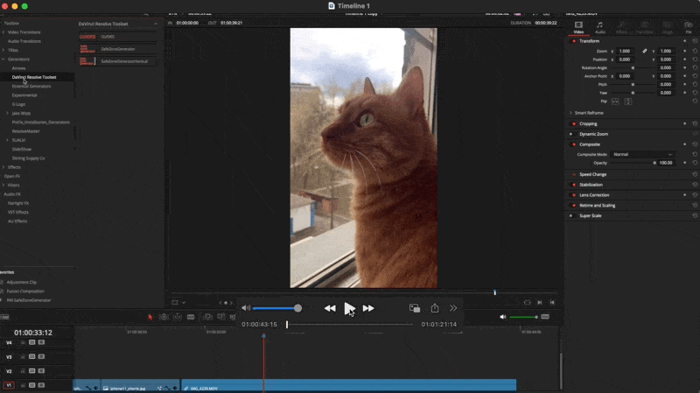Adjust the player volume slider knob
Viewport: 700px width, 393px height.
click(x=297, y=308)
